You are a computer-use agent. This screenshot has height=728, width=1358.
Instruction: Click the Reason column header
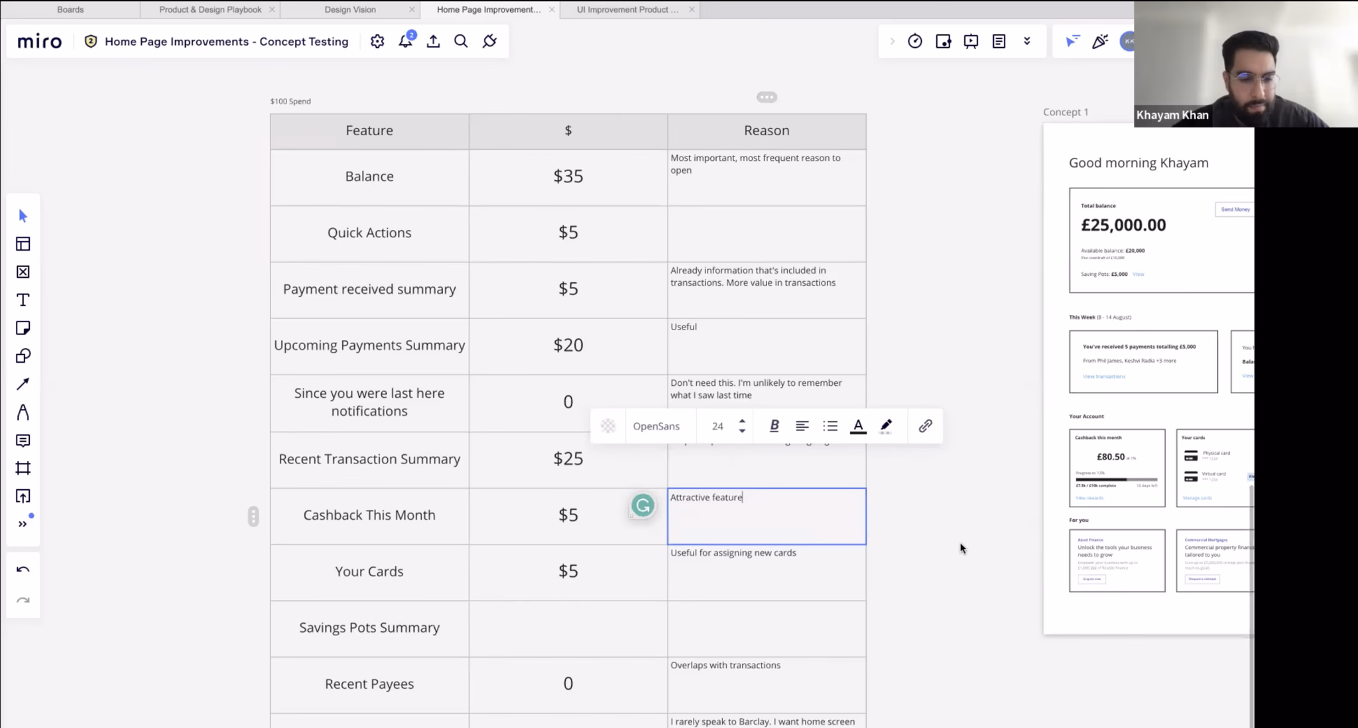(767, 131)
